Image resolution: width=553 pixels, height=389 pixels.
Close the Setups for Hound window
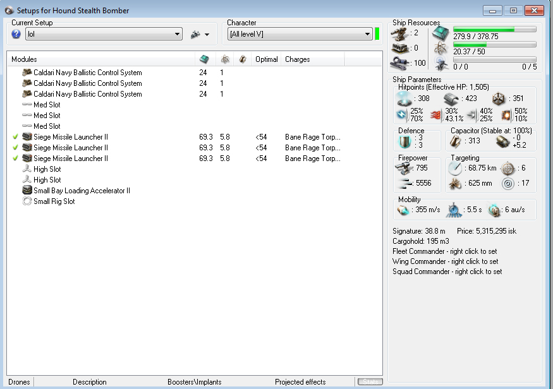(534, 11)
